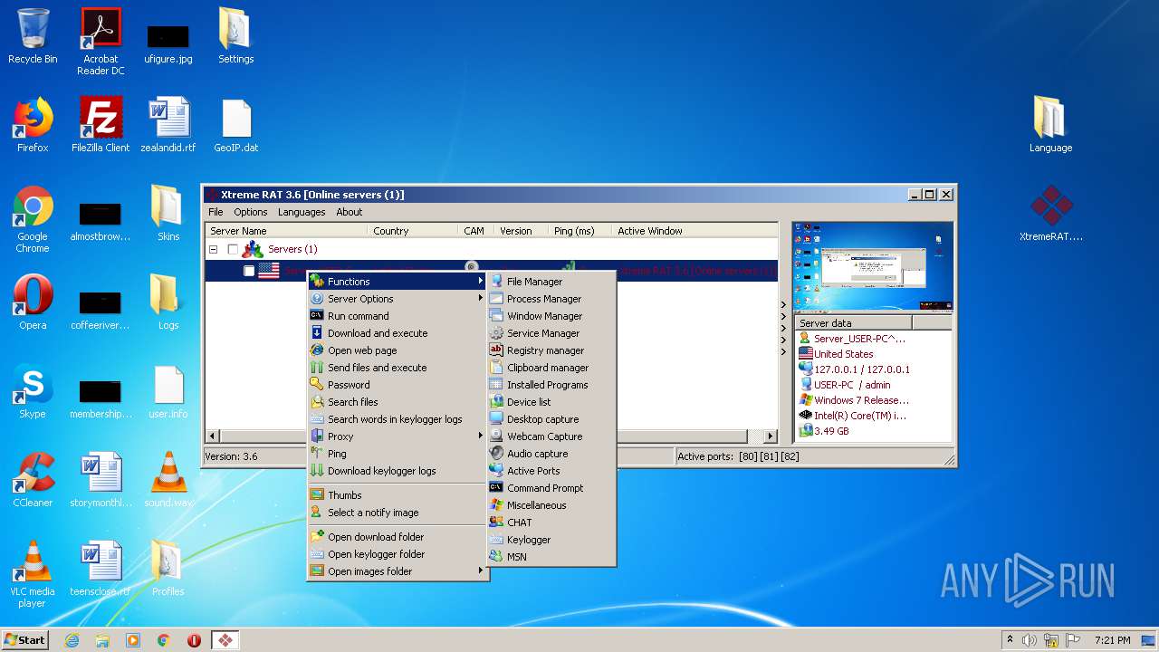Screen dimensions: 1159x652
Task: Click the Command Prompt icon
Action: 496,488
